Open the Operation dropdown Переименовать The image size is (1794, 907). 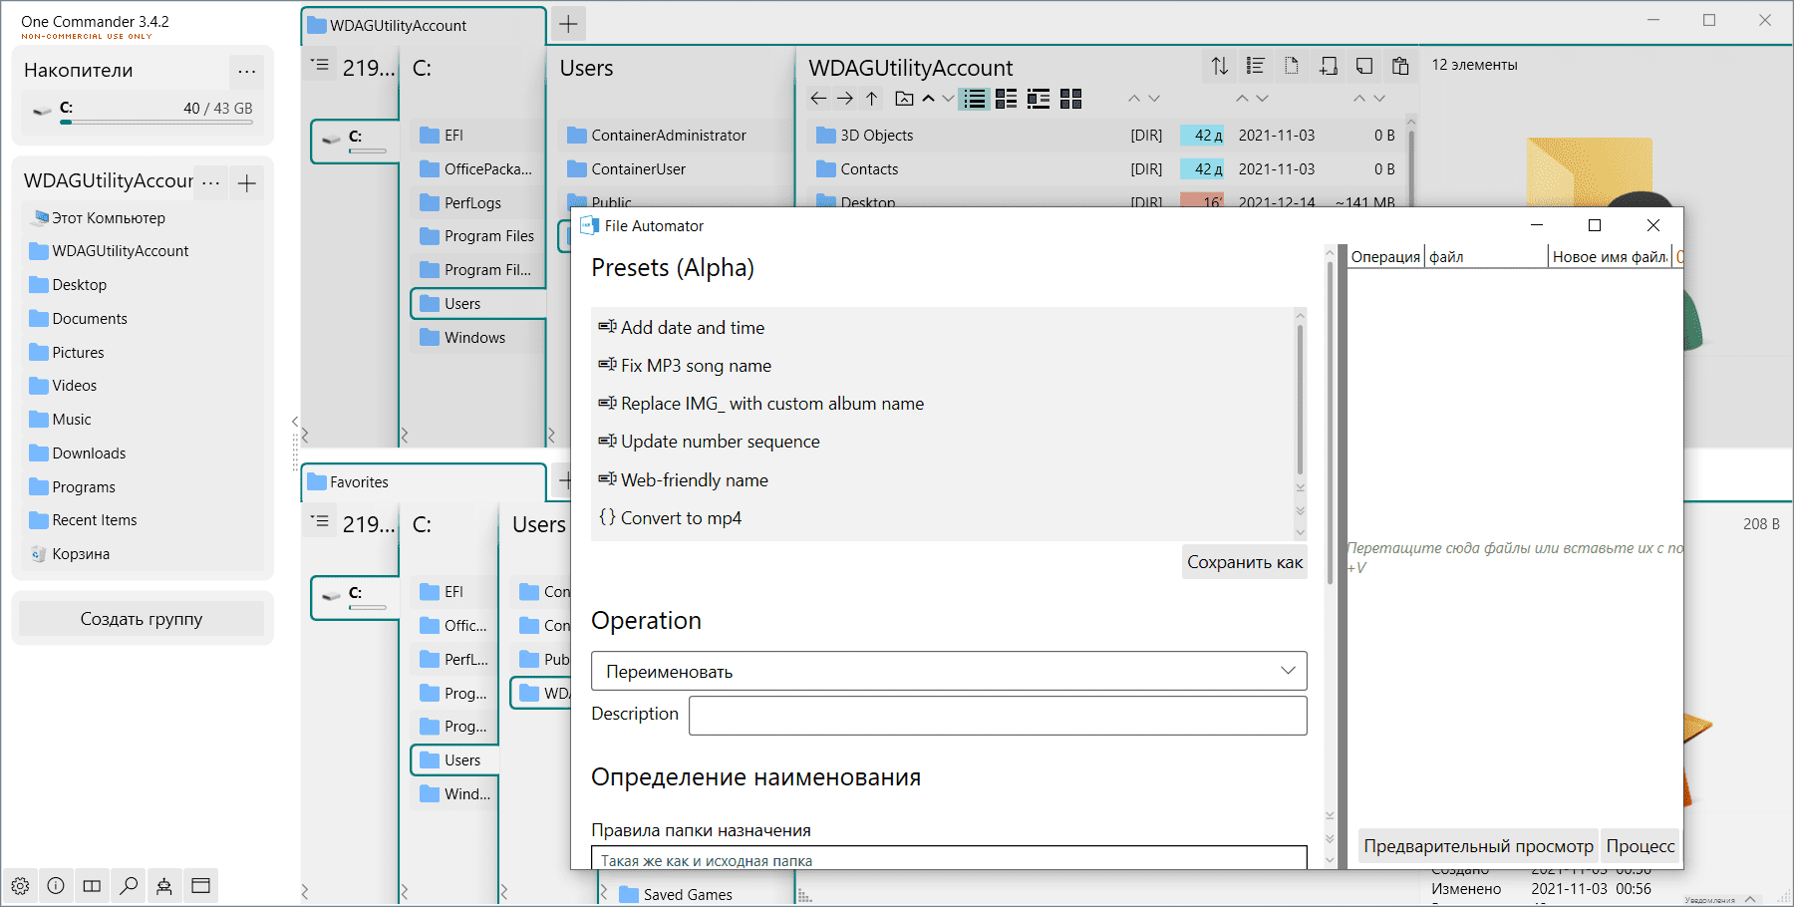click(x=949, y=671)
